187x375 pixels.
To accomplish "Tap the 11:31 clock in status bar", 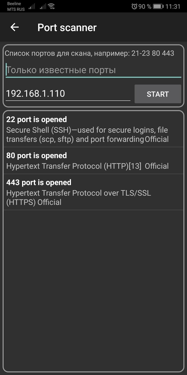I will click(173, 6).
